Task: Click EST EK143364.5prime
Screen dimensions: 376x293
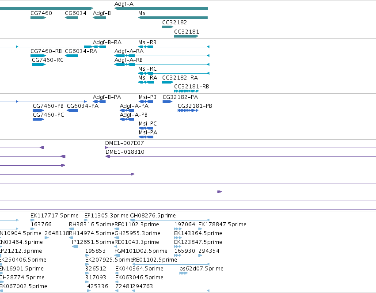Action: [x=178, y=238]
